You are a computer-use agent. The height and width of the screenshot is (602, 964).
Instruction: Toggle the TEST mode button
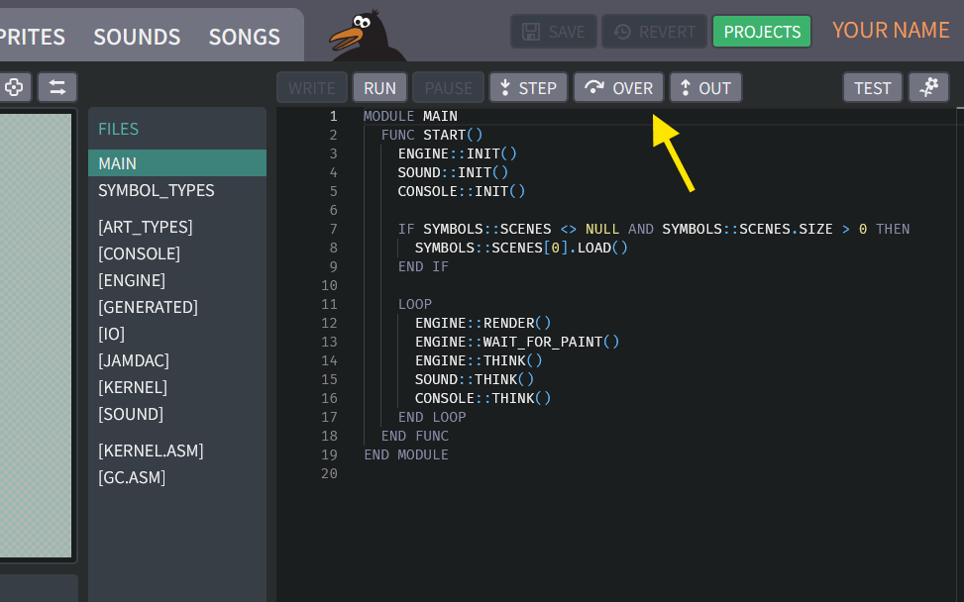[x=872, y=87]
